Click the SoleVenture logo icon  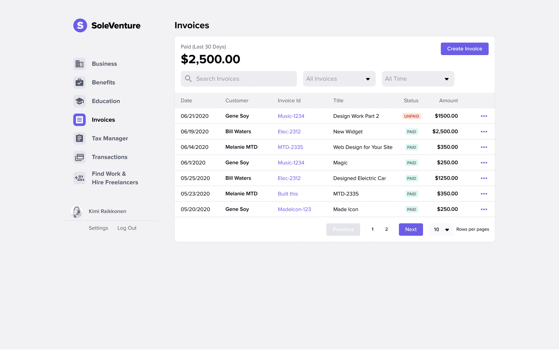click(80, 26)
